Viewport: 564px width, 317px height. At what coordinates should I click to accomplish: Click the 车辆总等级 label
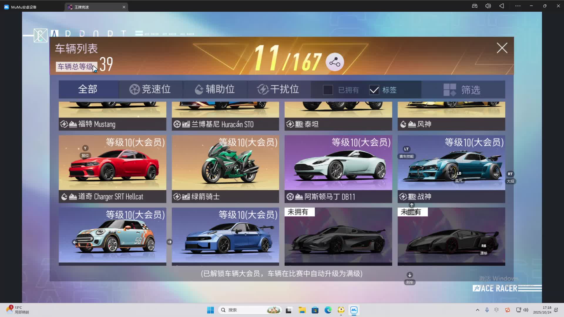pos(75,67)
